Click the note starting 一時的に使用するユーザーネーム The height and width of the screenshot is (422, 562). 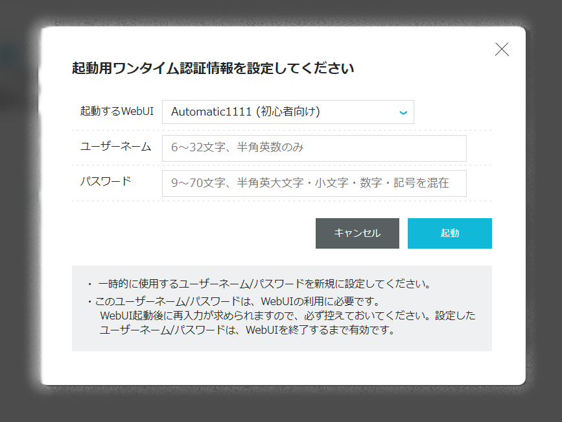click(264, 284)
